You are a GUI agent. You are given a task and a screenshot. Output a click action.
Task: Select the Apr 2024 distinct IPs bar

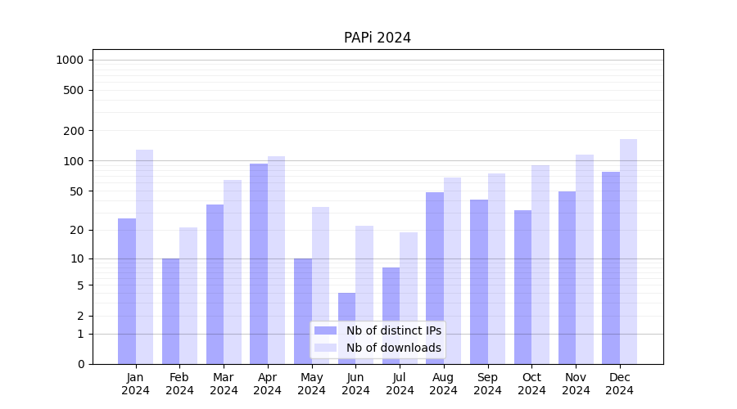[259, 263]
